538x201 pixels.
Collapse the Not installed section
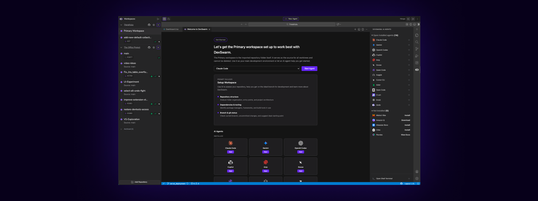coord(372,111)
